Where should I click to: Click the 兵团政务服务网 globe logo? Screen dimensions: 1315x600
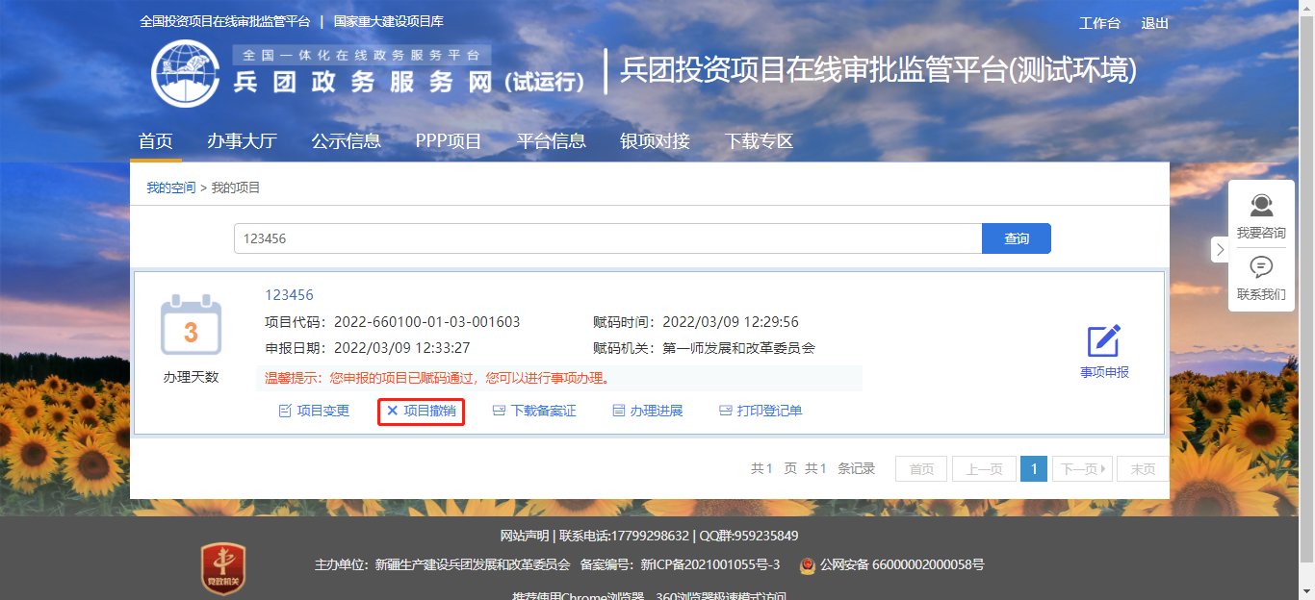[x=186, y=73]
